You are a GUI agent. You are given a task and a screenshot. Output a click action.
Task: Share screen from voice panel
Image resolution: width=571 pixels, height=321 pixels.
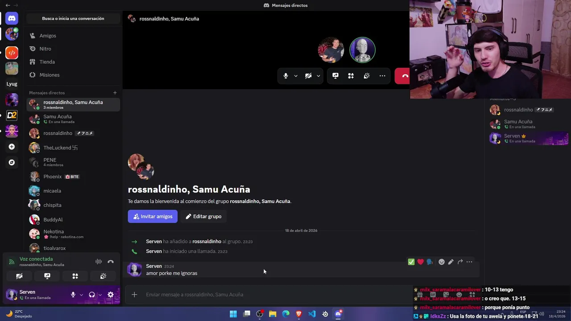(x=47, y=276)
